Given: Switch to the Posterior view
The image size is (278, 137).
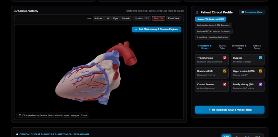Looking at the screenshot, I should (x=126, y=18).
